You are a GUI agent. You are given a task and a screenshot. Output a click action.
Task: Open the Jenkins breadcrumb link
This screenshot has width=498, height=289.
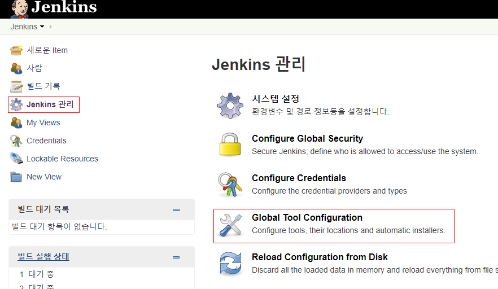[24, 27]
